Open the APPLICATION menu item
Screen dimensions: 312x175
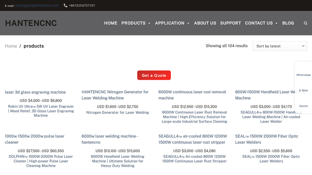pos(170,23)
